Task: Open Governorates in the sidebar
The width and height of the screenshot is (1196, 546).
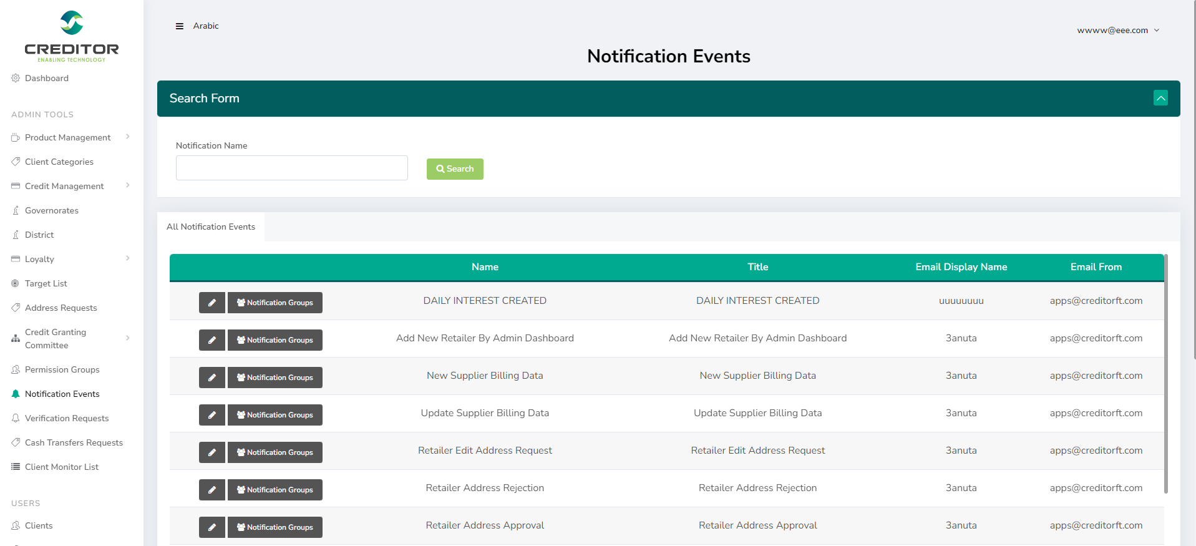Action: tap(52, 210)
